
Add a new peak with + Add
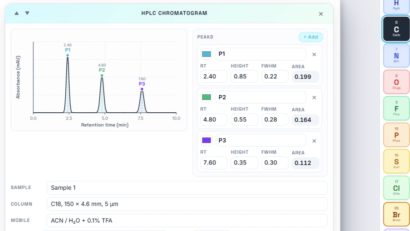[311, 37]
